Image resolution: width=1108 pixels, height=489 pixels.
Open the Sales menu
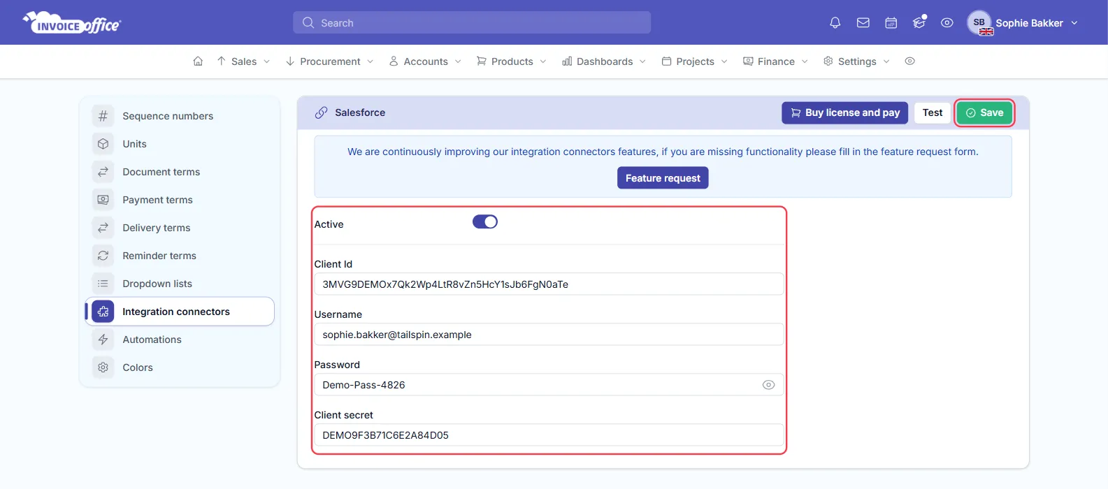[x=243, y=61]
